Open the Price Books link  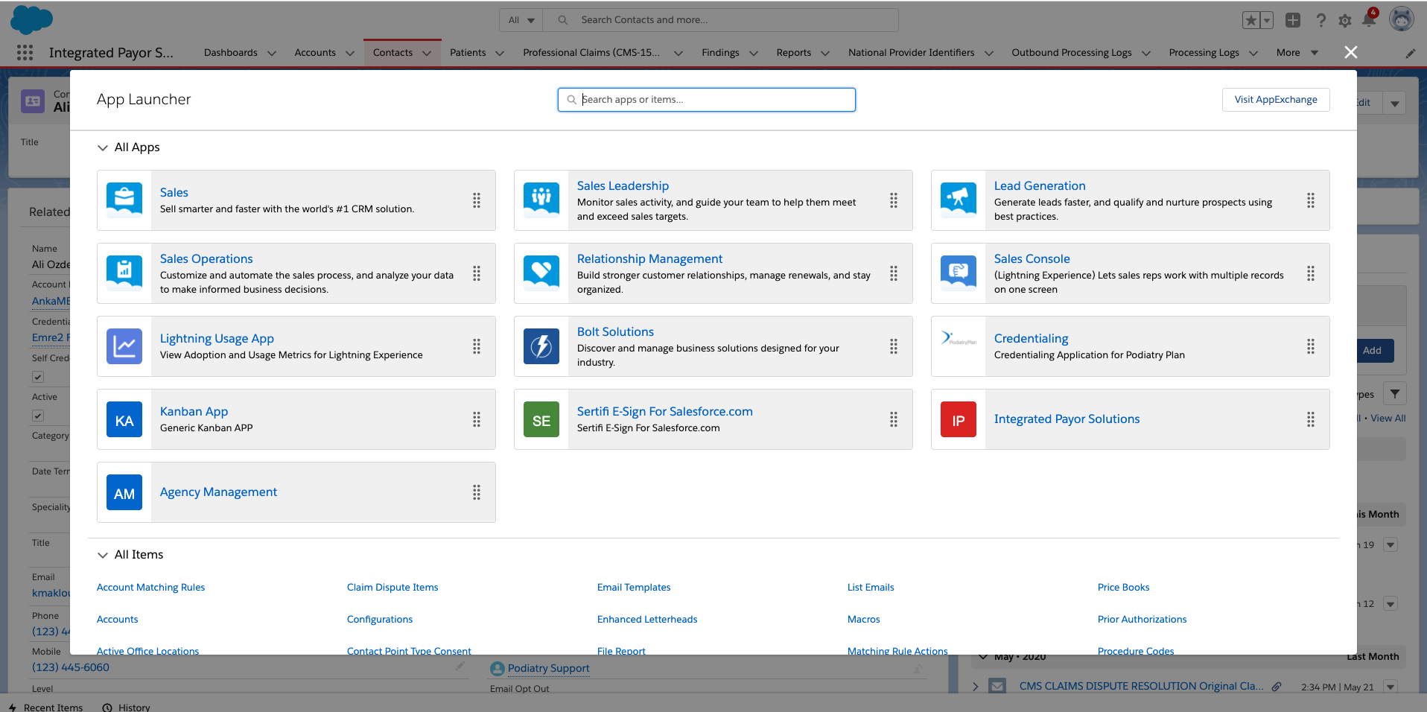(x=1123, y=587)
